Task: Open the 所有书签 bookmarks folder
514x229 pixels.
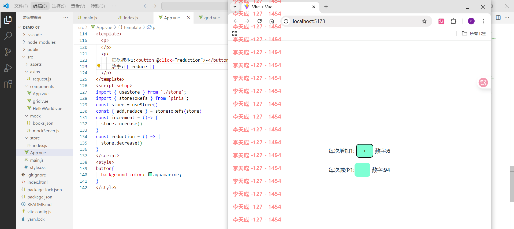Action: tap(474, 34)
